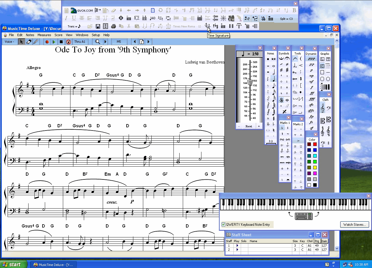Select the treble clef in Clefs palette

(x=323, y=108)
